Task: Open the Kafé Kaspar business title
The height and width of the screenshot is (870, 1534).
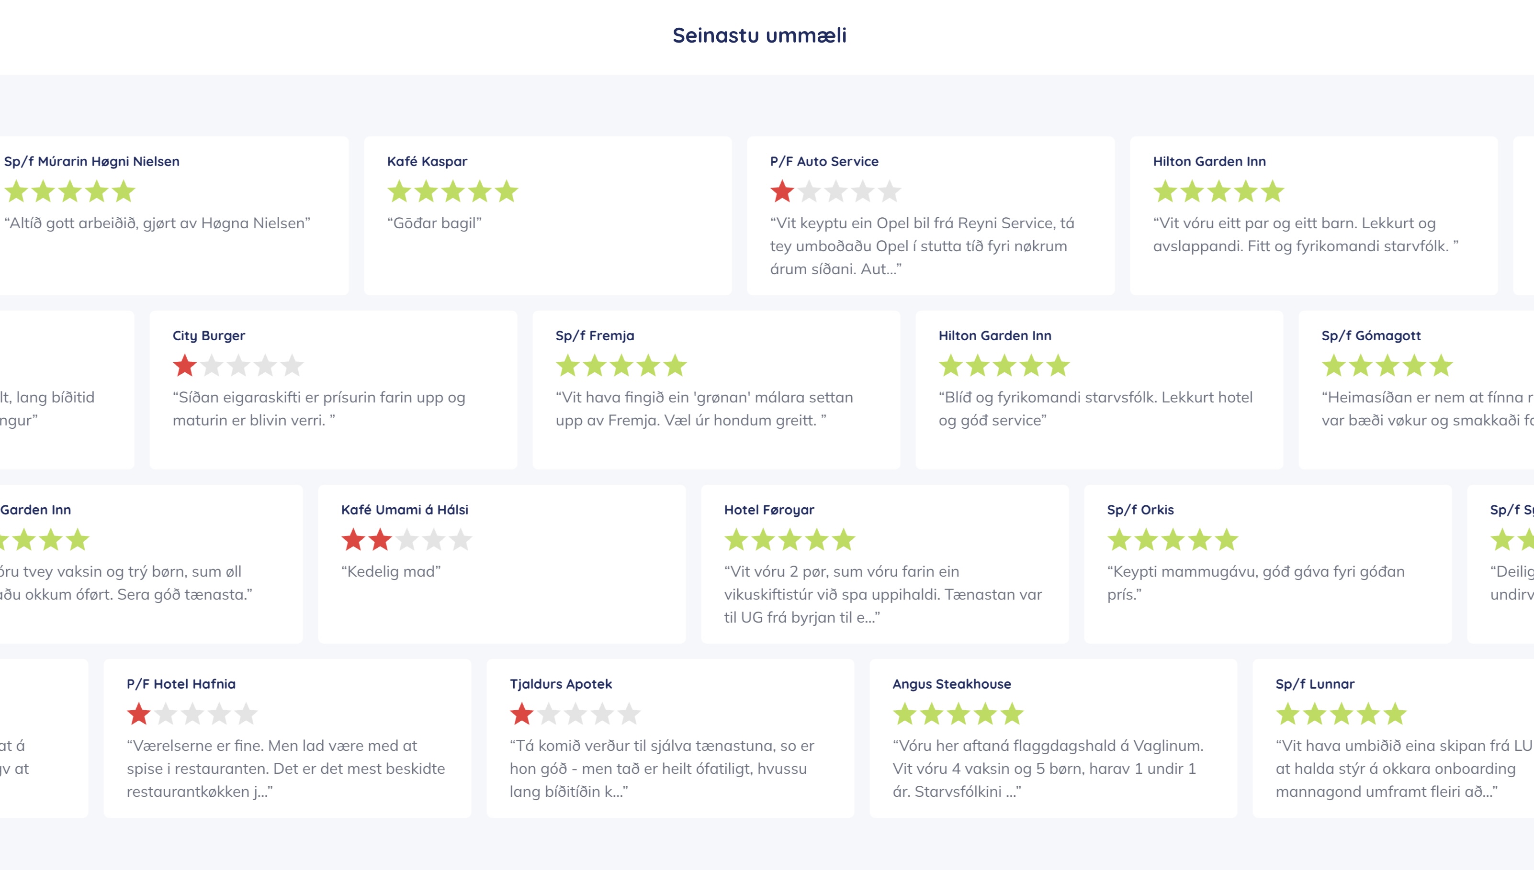Action: [x=427, y=161]
